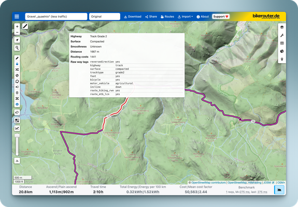Open the QR code grid icon
This screenshot has width=298, height=207.
pos(17,120)
